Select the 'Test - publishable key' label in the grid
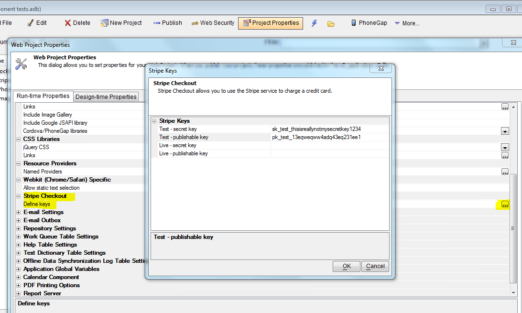522x313 pixels. (x=184, y=137)
